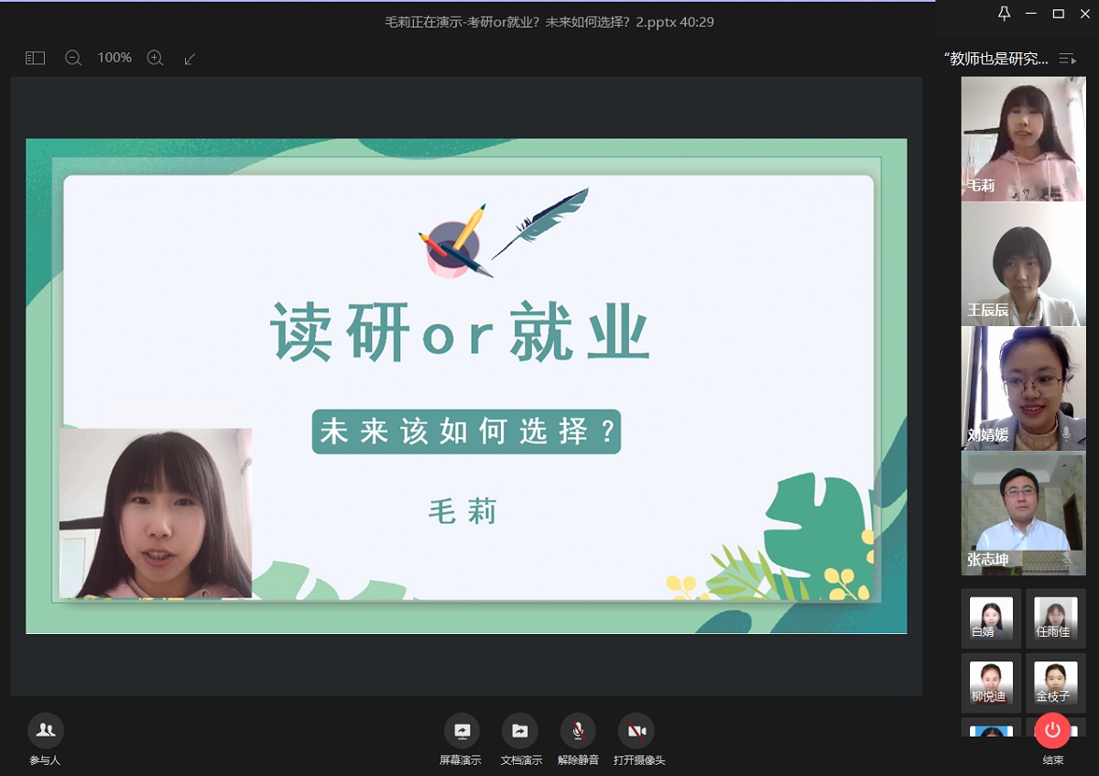This screenshot has height=776, width=1099.
Task: Toggle the slide thumbnail sidebar panel
Action: (x=35, y=58)
